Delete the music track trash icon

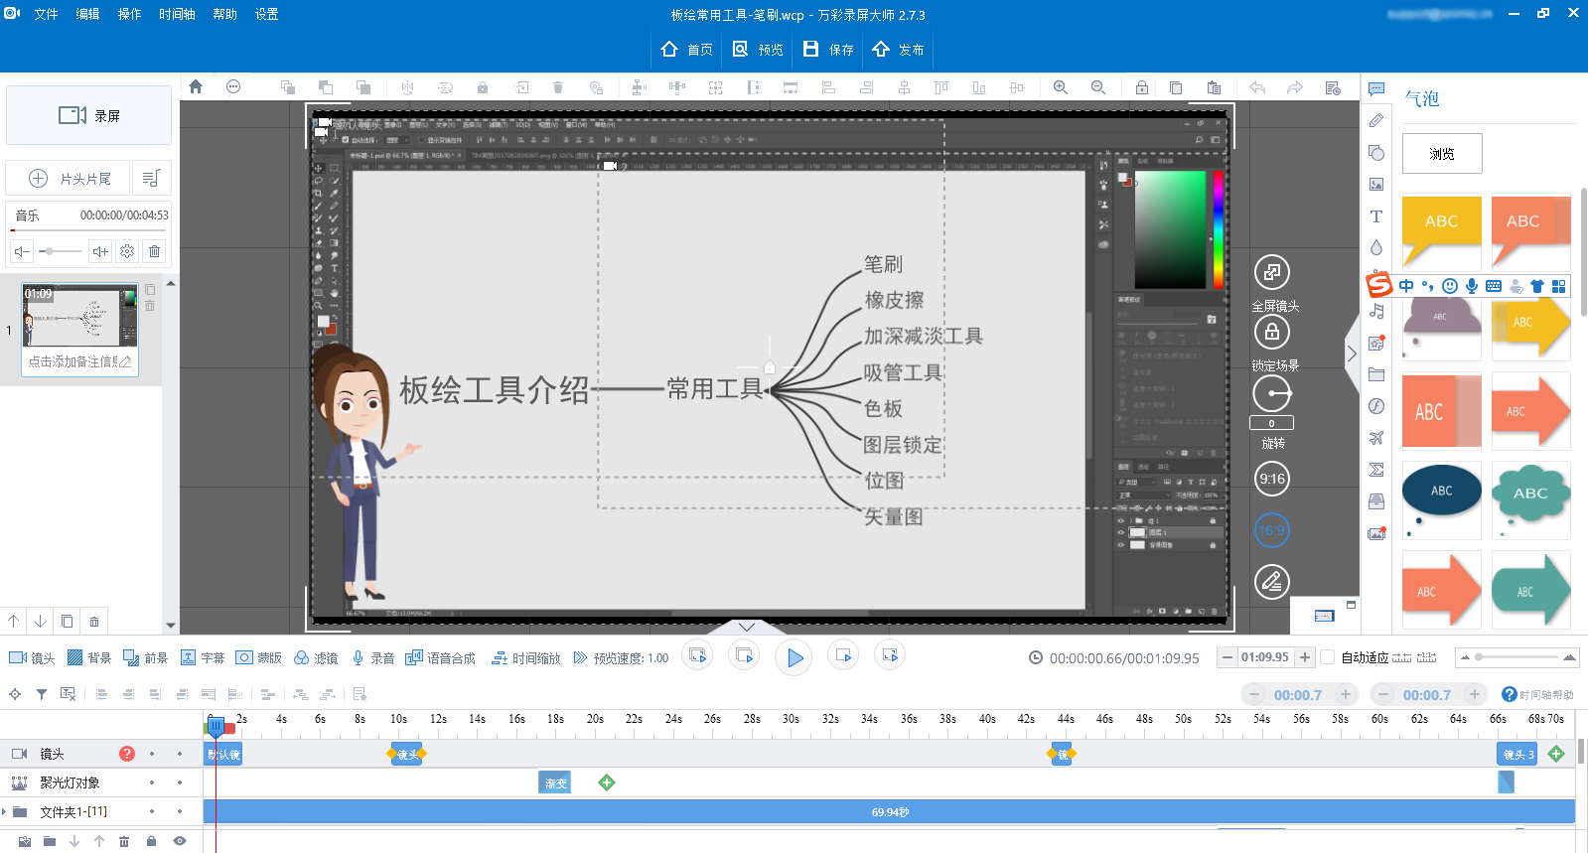(x=155, y=251)
